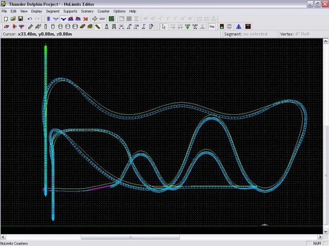Image resolution: width=329 pixels, height=246 pixels.
Task: Open the Supports menu
Action: click(70, 11)
